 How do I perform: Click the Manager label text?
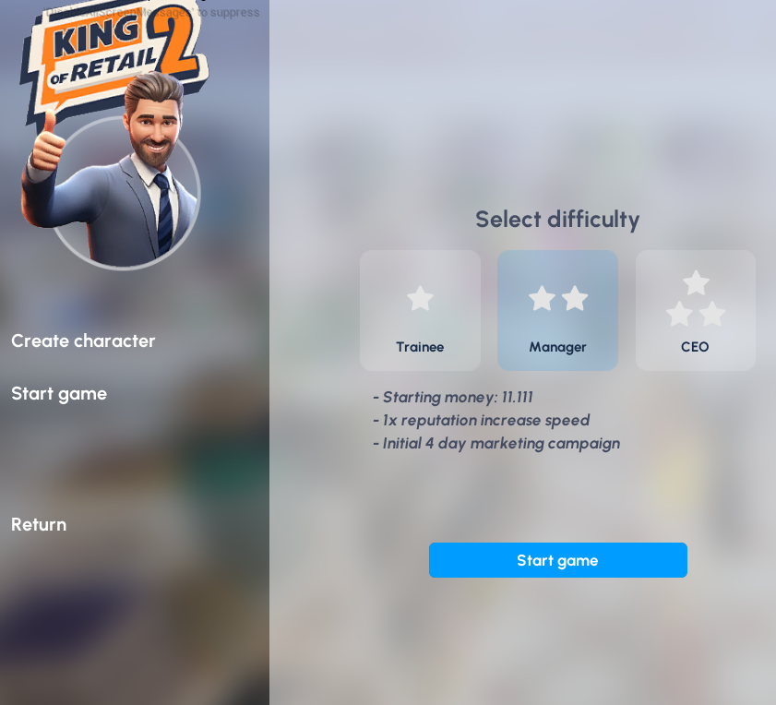pos(557,348)
